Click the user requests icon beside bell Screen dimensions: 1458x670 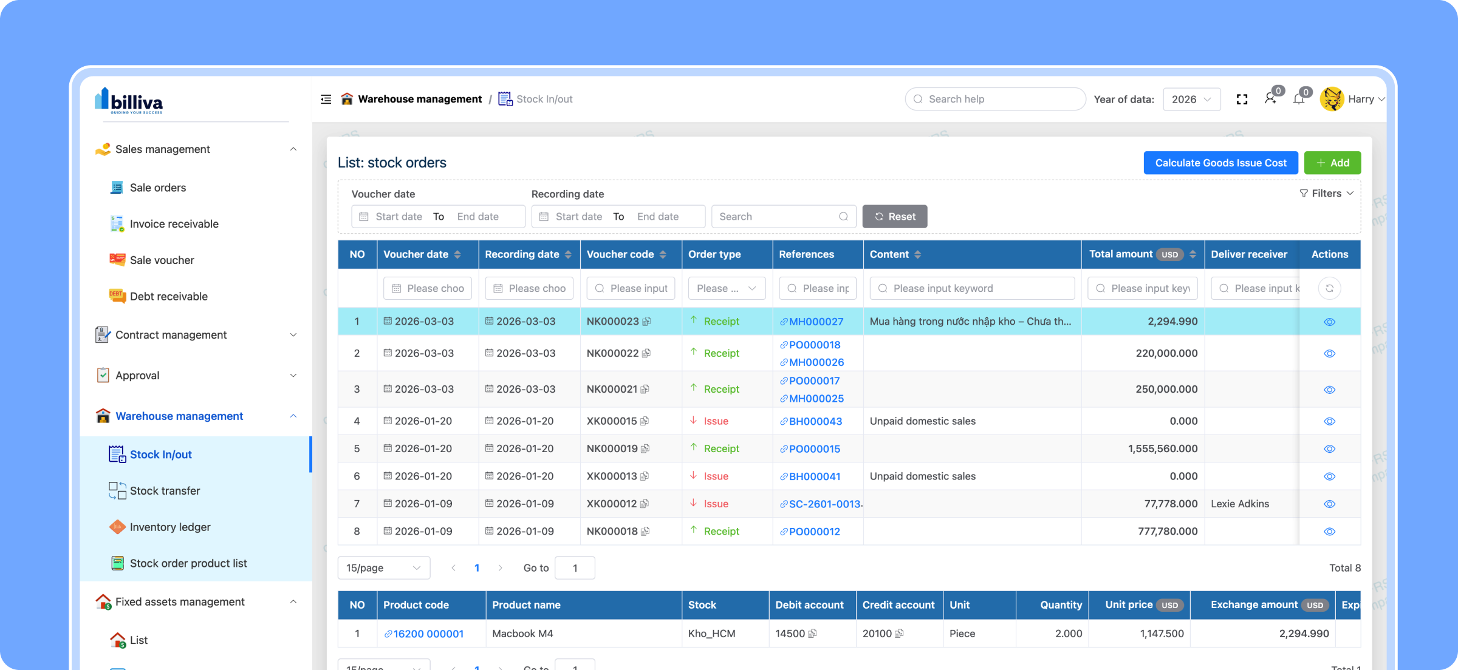pos(1270,98)
